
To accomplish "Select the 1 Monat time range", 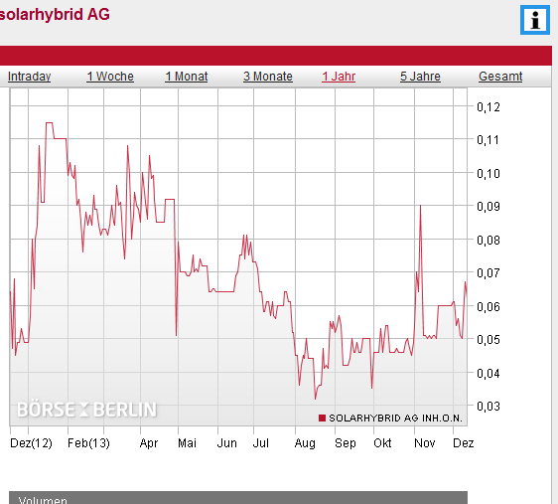I will pyautogui.click(x=187, y=77).
